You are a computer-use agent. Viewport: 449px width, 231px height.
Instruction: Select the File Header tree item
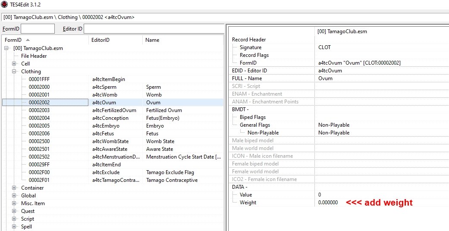(34, 56)
